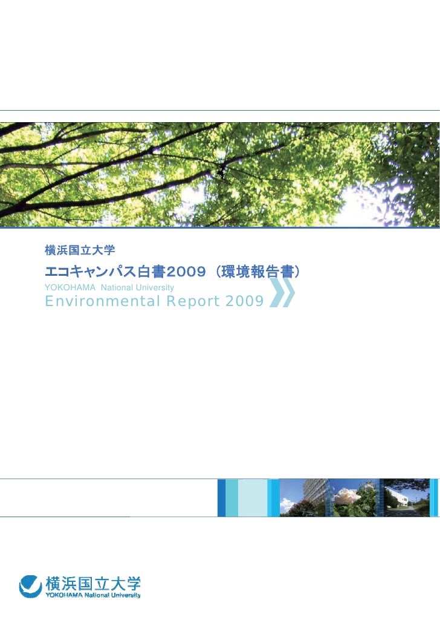Click the round blue university logo emblem
This screenshot has height=623, width=440.
[x=30, y=587]
